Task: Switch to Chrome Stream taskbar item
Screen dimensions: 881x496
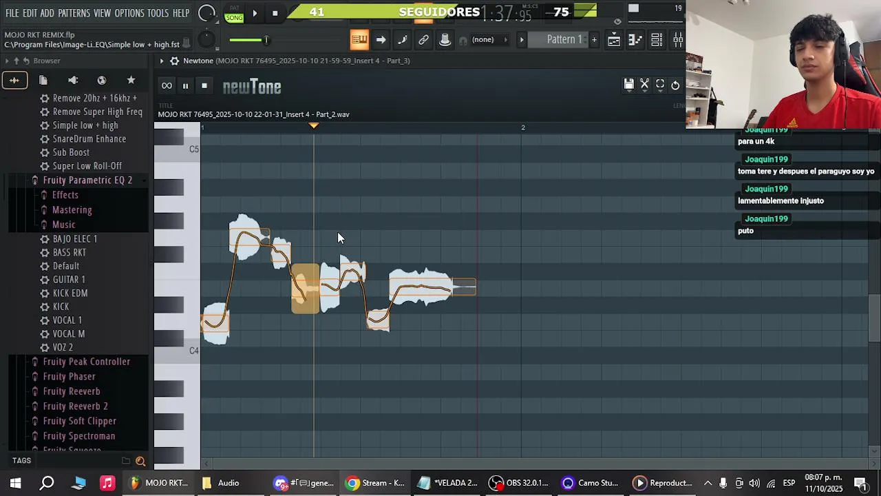Action: pos(376,483)
